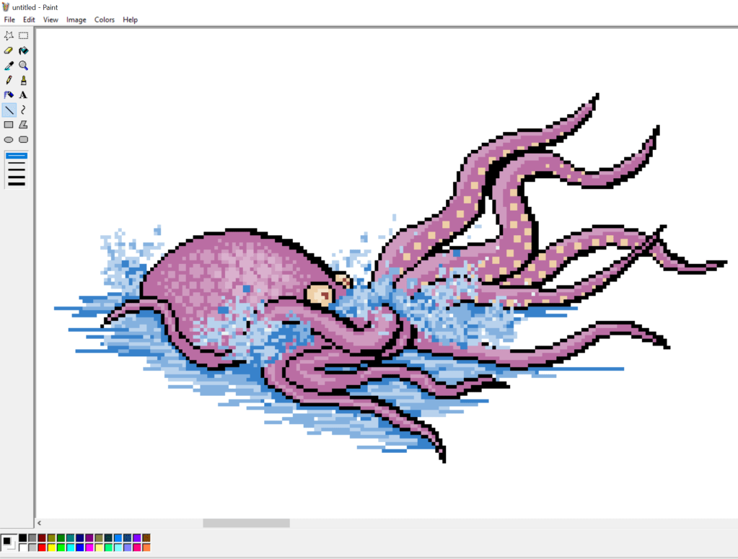The width and height of the screenshot is (738, 559).
Task: Expand the Colors menu
Action: pyautogui.click(x=105, y=19)
